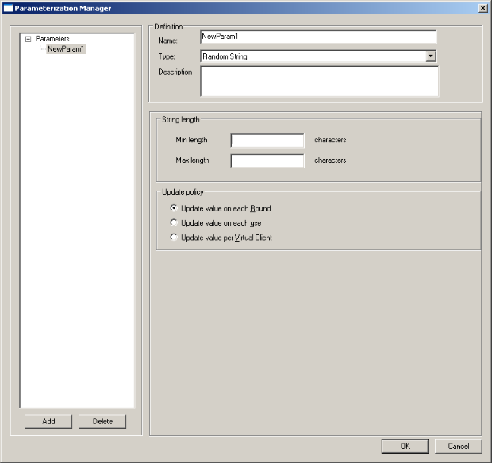Click the Max length field
Screen dimensions: 492x464
click(x=267, y=160)
